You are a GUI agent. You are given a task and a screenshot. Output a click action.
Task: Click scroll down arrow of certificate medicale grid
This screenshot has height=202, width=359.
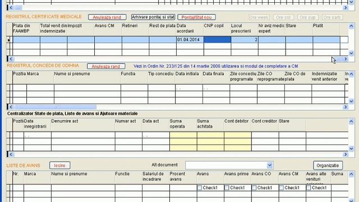352,53
